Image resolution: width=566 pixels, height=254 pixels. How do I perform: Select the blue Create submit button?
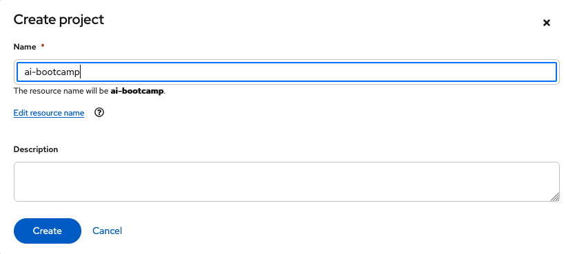48,231
